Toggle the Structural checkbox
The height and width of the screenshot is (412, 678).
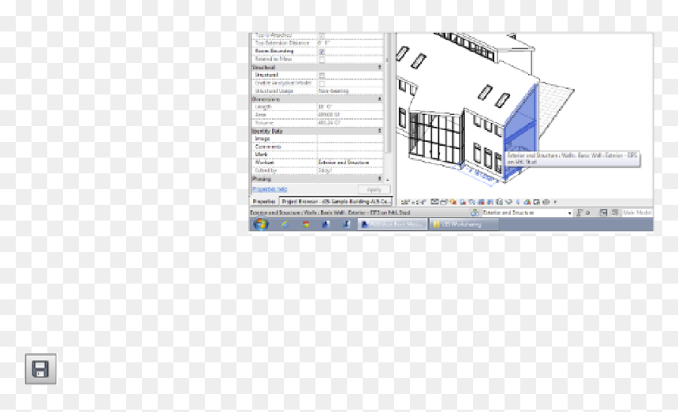click(x=322, y=75)
